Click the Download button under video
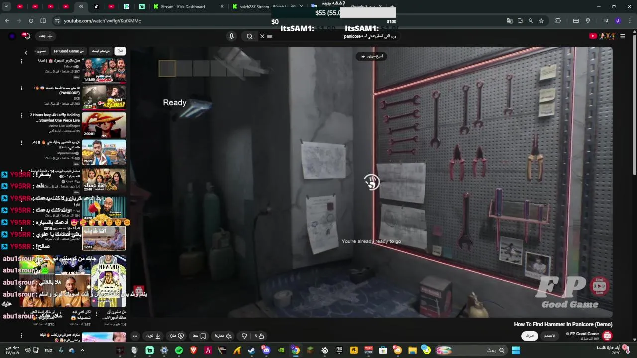This screenshot has width=637, height=358. click(153, 336)
